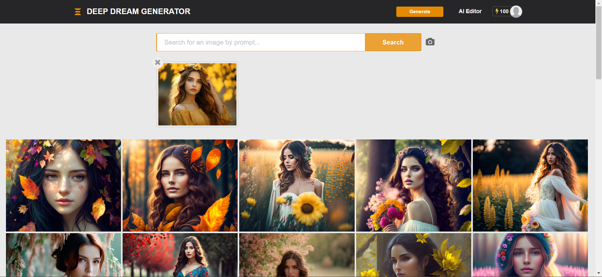Viewport: 602px width, 277px height.
Task: Open the woman with yellow flowers in hair image
Action: point(414,254)
